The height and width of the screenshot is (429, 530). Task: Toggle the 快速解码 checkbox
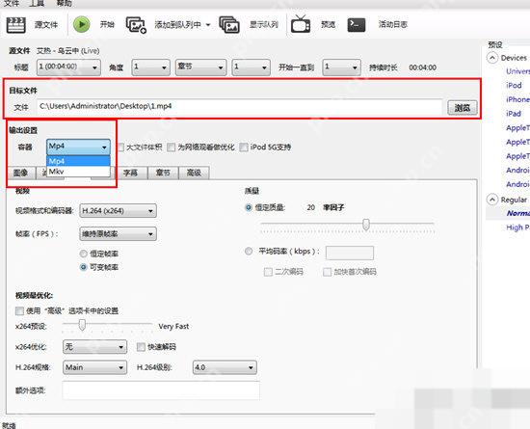tap(141, 347)
